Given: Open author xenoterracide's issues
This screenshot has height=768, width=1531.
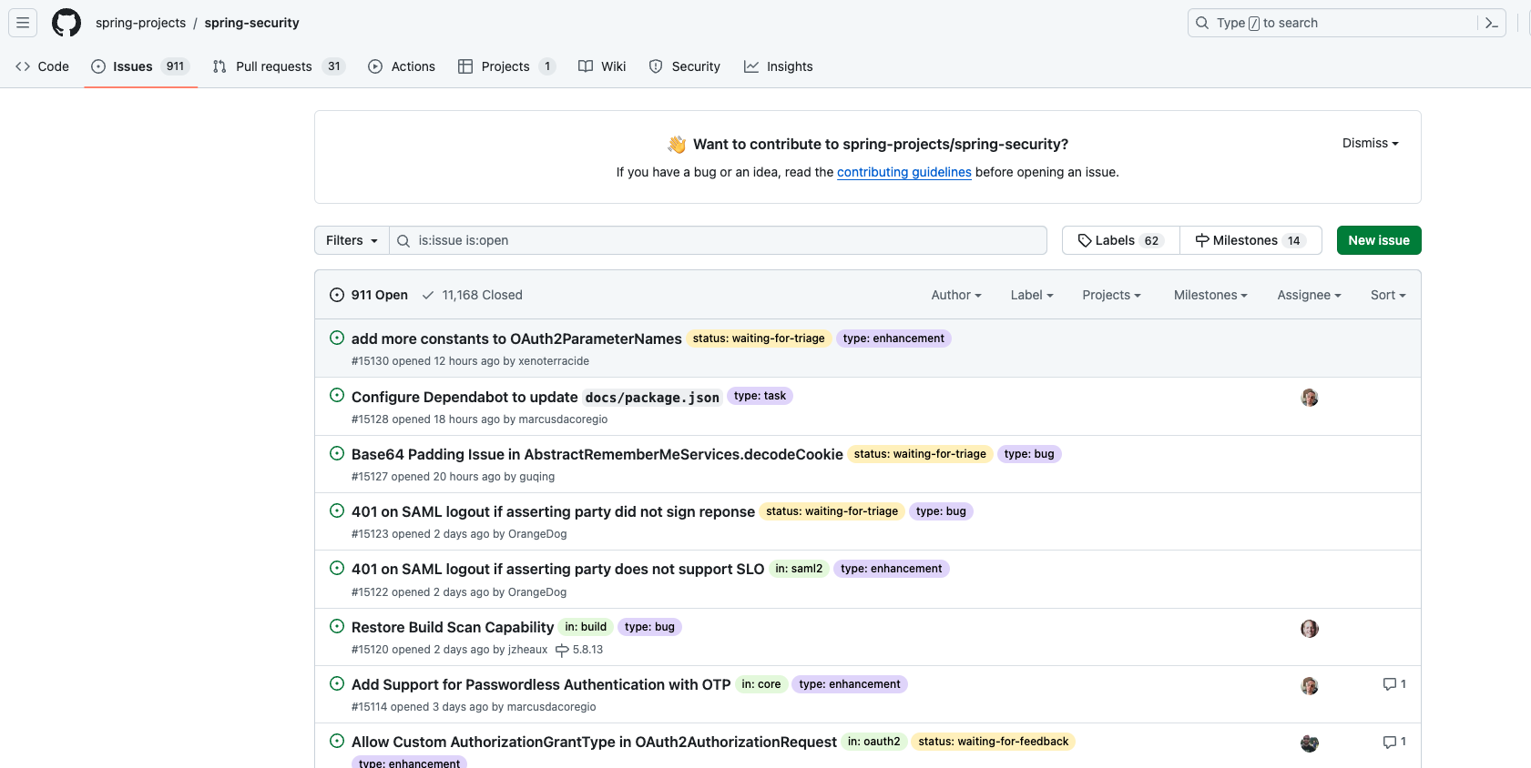Looking at the screenshot, I should [554, 361].
